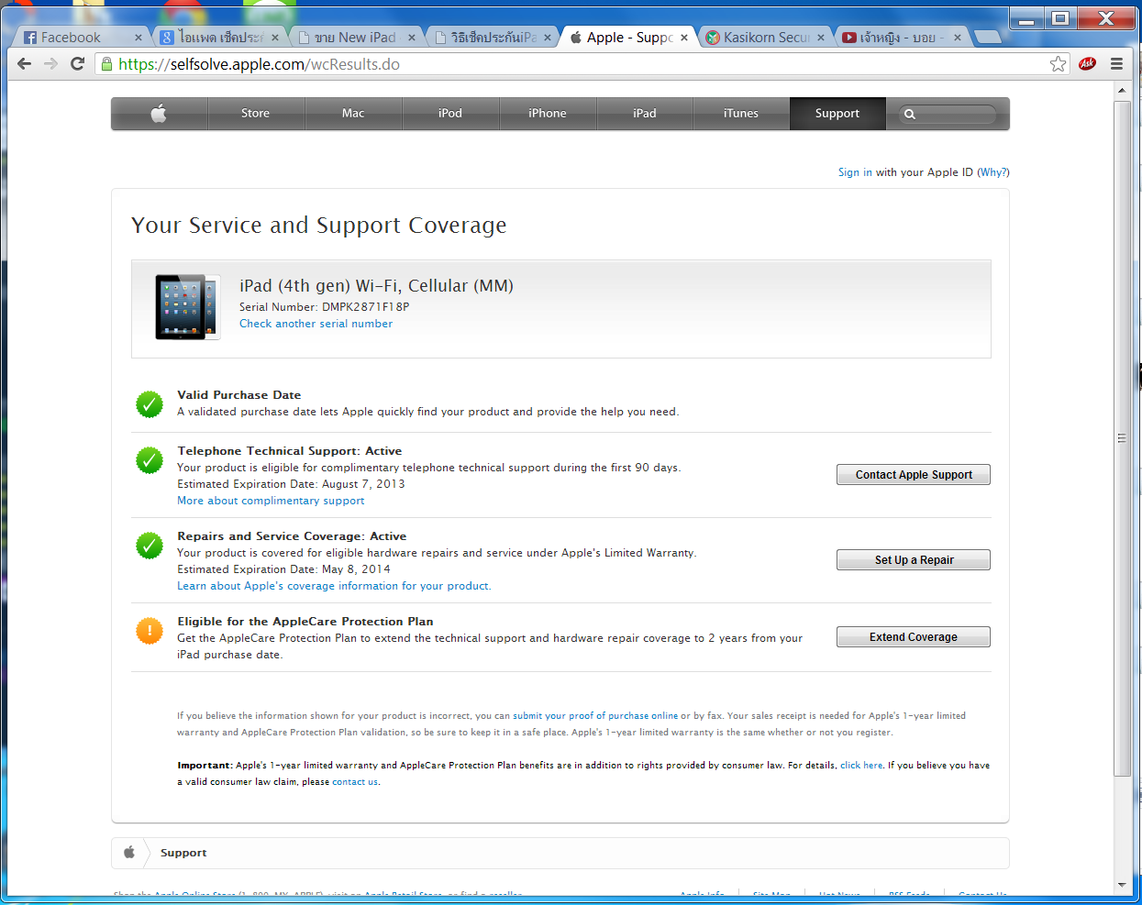This screenshot has height=905, width=1142.
Task: Click the (Why?) link
Action: tap(993, 172)
